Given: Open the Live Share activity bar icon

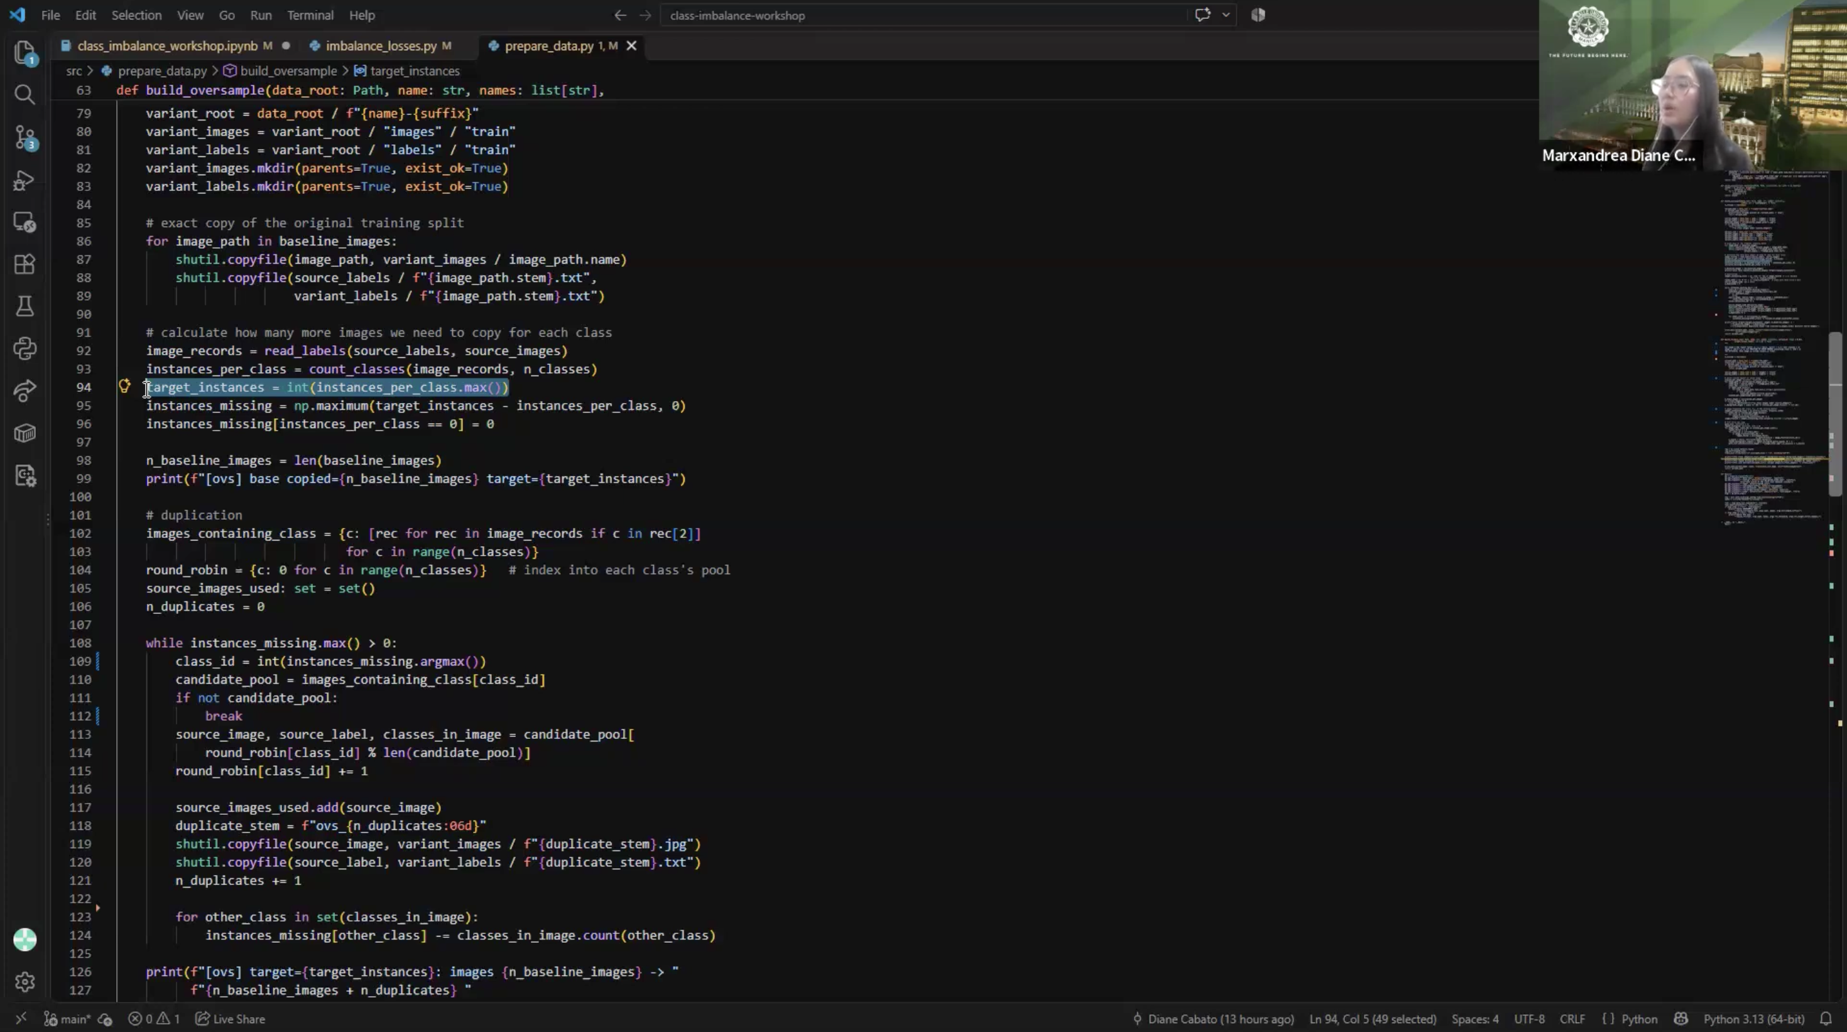Looking at the screenshot, I should 25,390.
